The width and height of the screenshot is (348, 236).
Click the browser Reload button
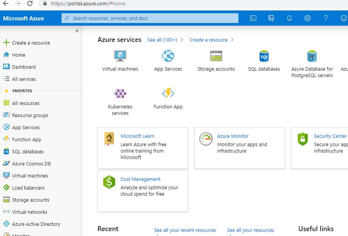tap(30, 3)
